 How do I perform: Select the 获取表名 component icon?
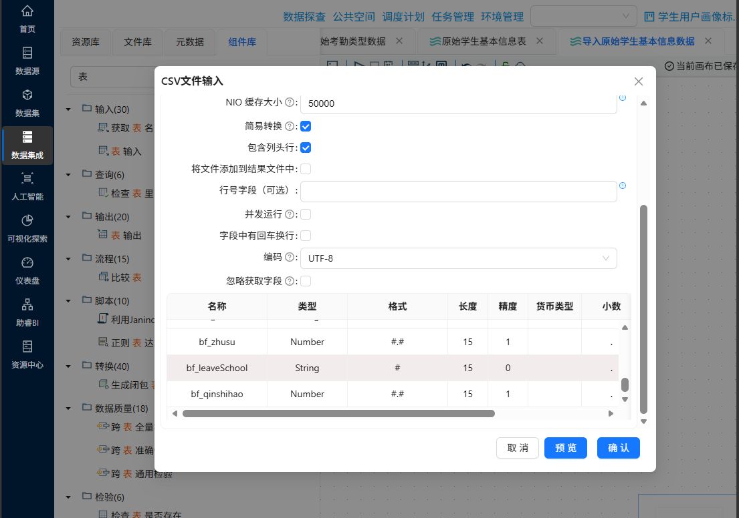(x=102, y=127)
